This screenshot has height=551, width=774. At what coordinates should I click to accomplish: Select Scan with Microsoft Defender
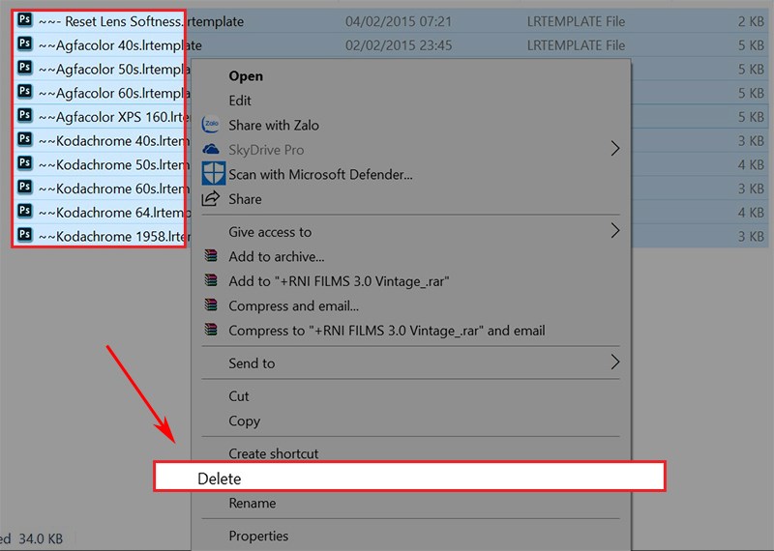pos(320,175)
